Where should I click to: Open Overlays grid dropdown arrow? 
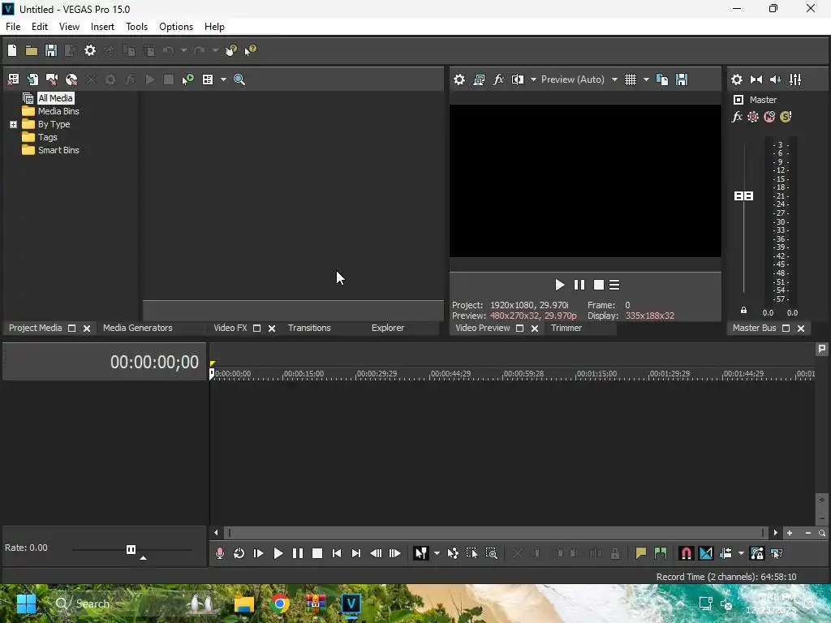646,79
